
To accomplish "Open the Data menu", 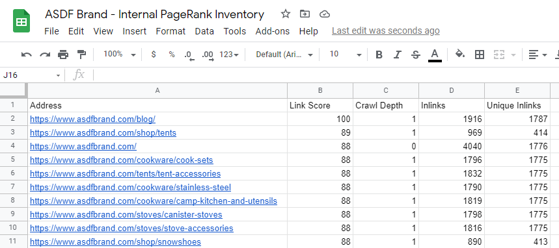I will (x=204, y=31).
